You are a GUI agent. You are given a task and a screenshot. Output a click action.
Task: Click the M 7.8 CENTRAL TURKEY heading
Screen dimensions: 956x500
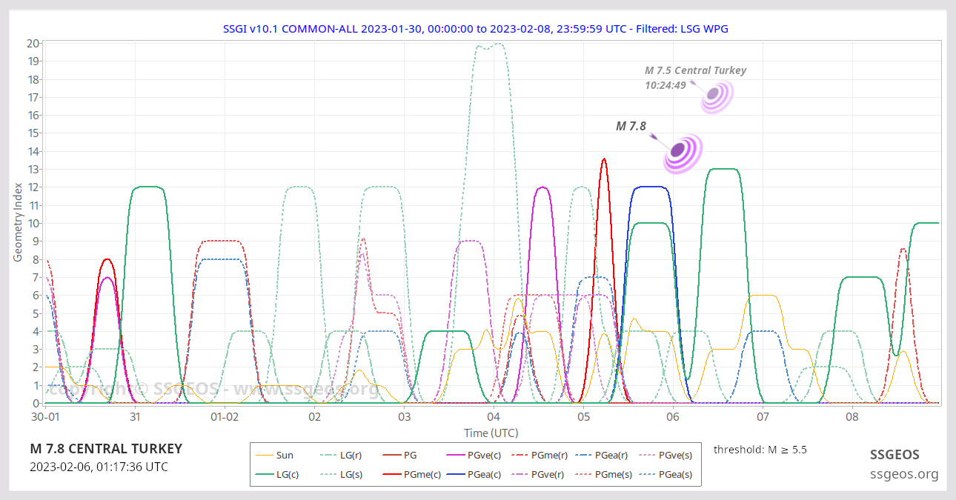tap(105, 449)
